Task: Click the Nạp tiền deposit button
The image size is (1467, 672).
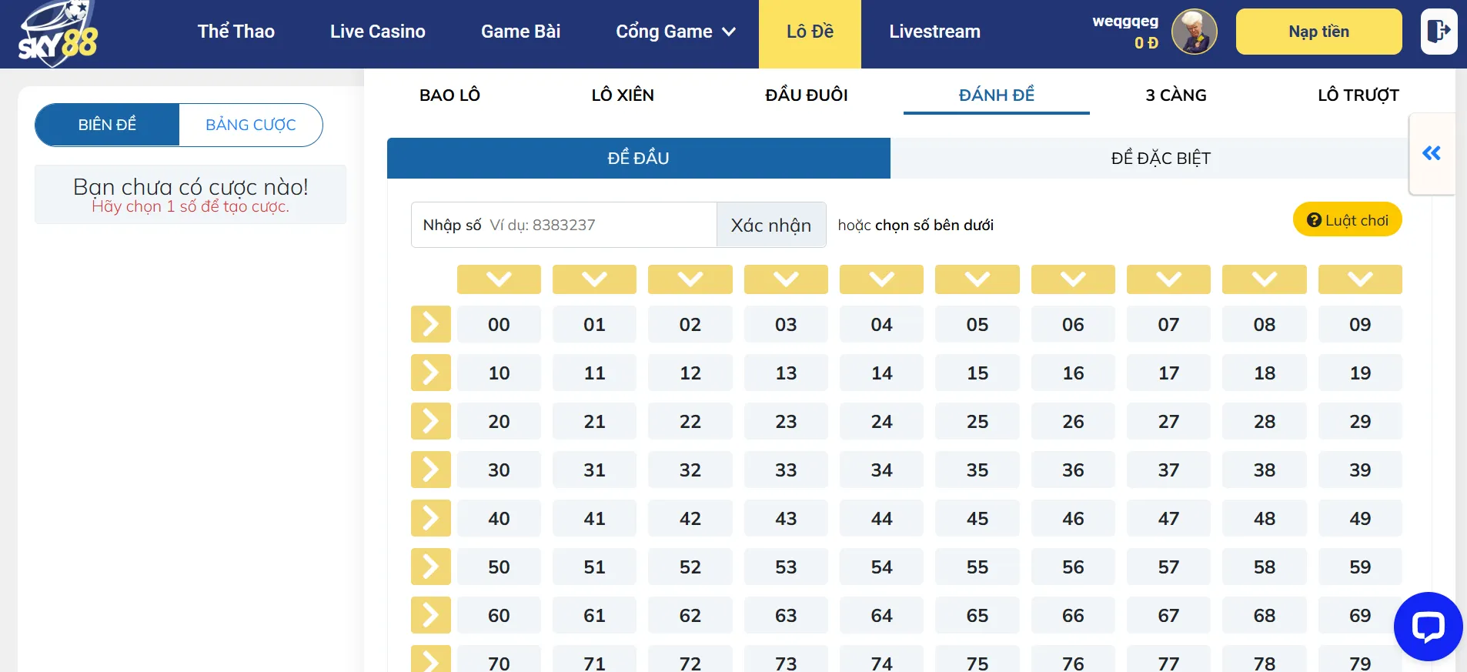Action: pos(1318,32)
